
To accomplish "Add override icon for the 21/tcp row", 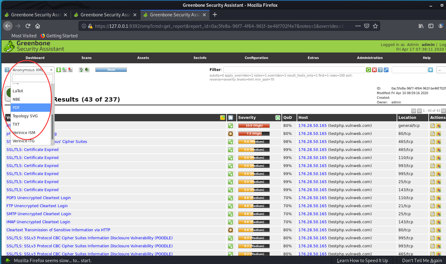I will point(439,206).
